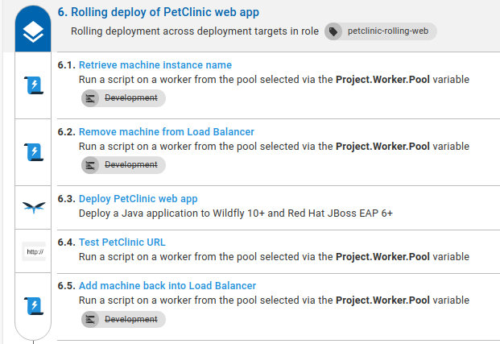The width and height of the screenshot is (500, 344).
Task: Click the Wildfly icon beside step 6.3
Action: tap(34, 207)
